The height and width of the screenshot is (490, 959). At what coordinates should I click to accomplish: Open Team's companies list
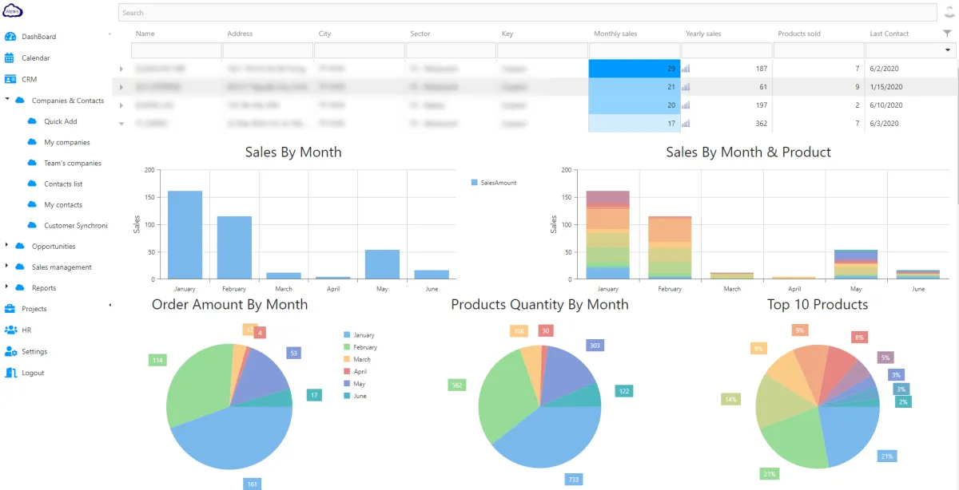73,163
